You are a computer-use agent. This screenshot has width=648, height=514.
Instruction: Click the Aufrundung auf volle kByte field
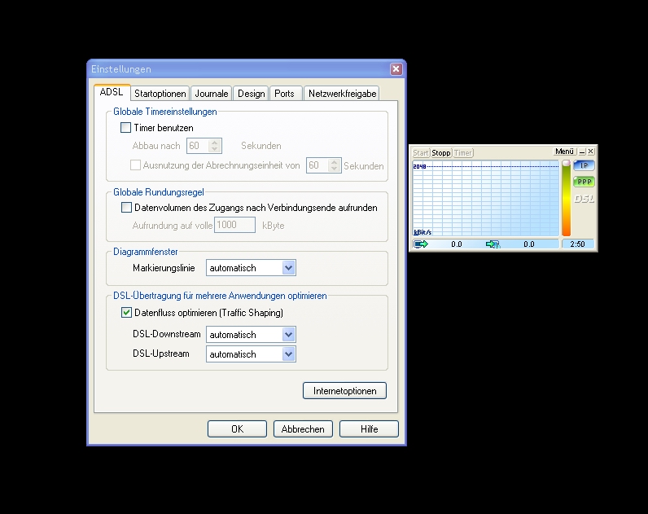point(234,225)
